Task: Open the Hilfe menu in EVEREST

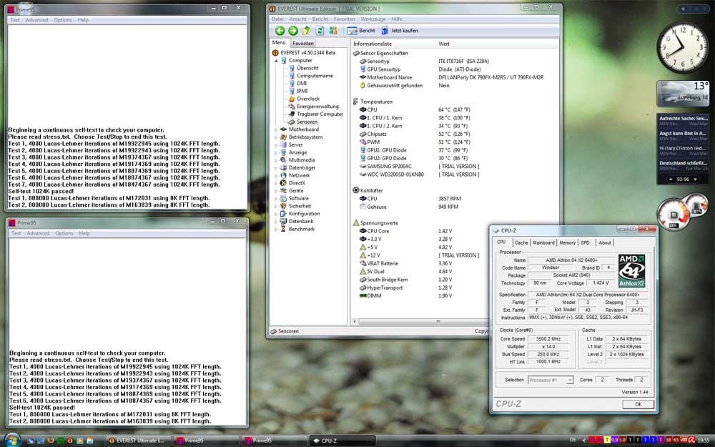Action: [x=397, y=19]
